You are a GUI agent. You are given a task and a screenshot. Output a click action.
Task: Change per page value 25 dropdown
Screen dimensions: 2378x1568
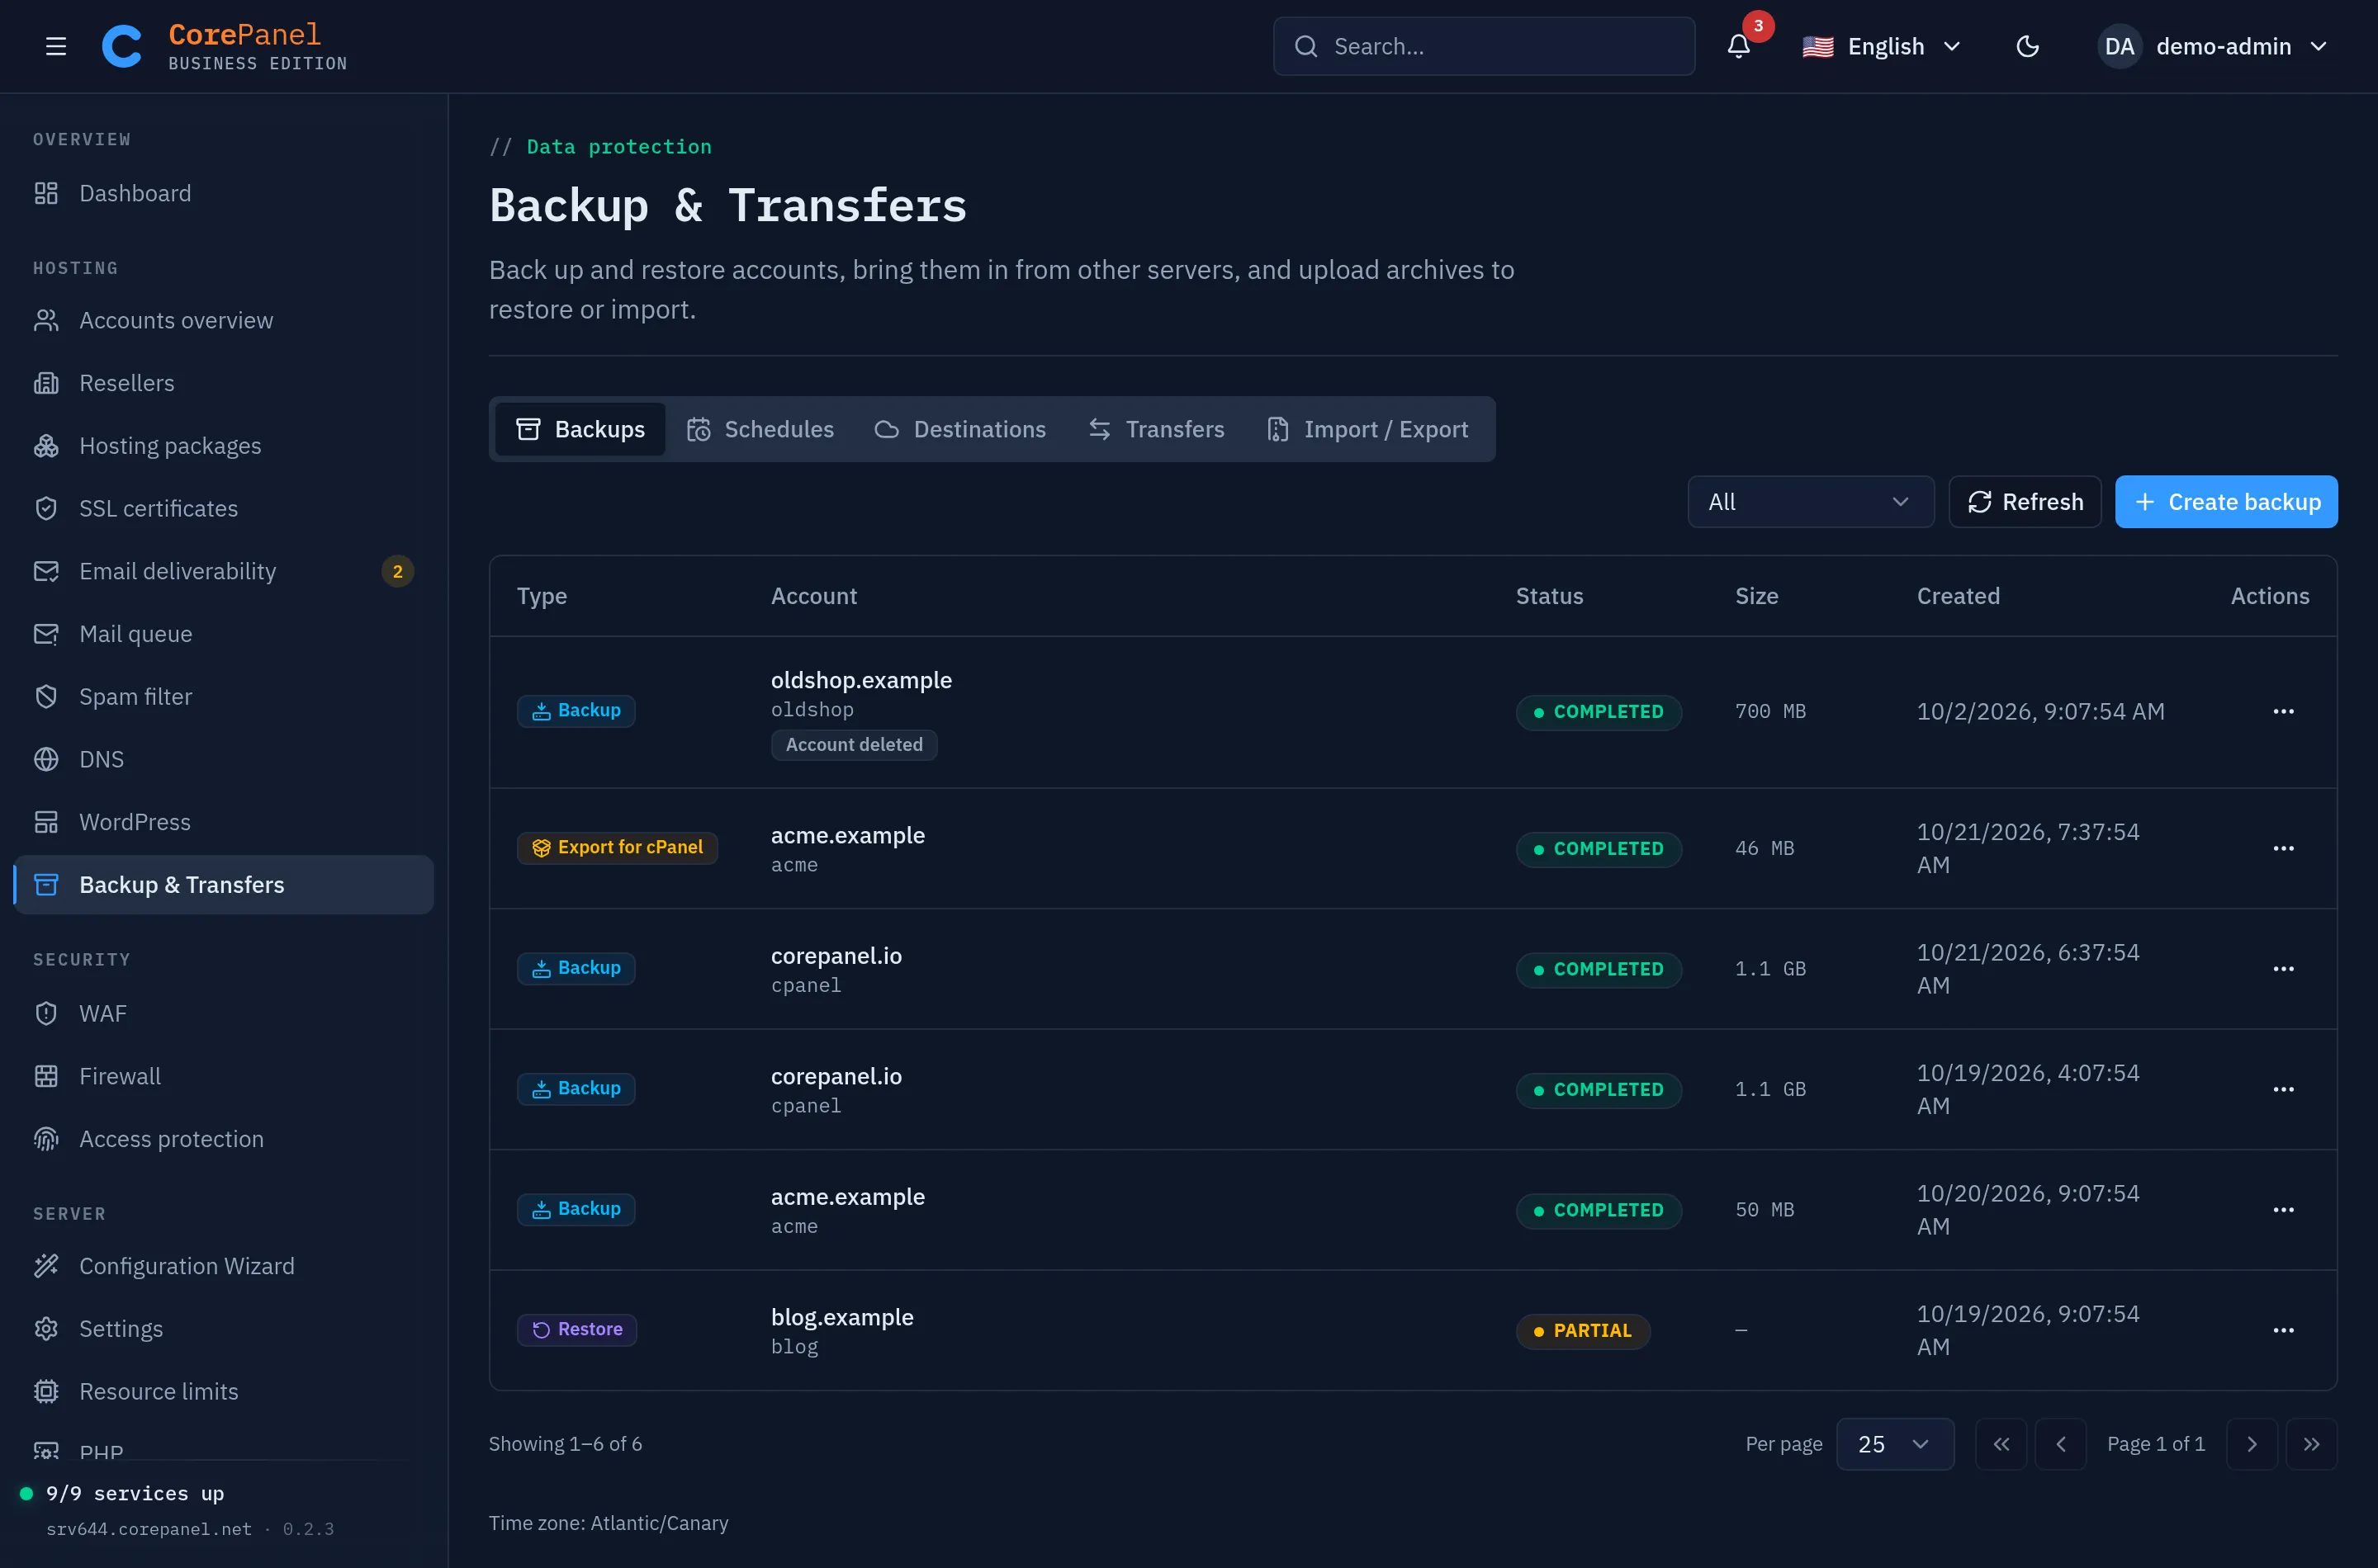(x=1895, y=1444)
